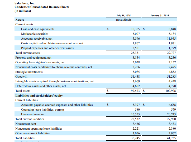Click the "Assets" section header row
Image resolution: width=191 pixels, height=142 pixels.
[20, 20]
